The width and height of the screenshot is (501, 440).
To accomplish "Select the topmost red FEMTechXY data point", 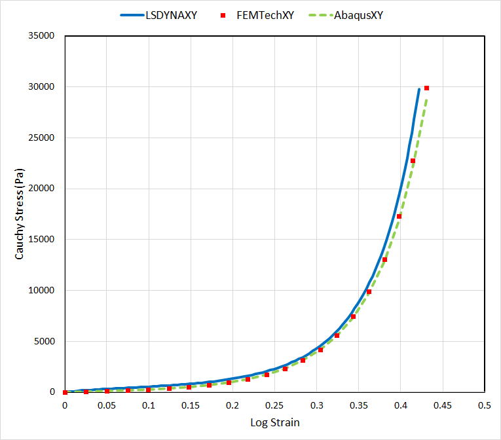I will tap(426, 88).
